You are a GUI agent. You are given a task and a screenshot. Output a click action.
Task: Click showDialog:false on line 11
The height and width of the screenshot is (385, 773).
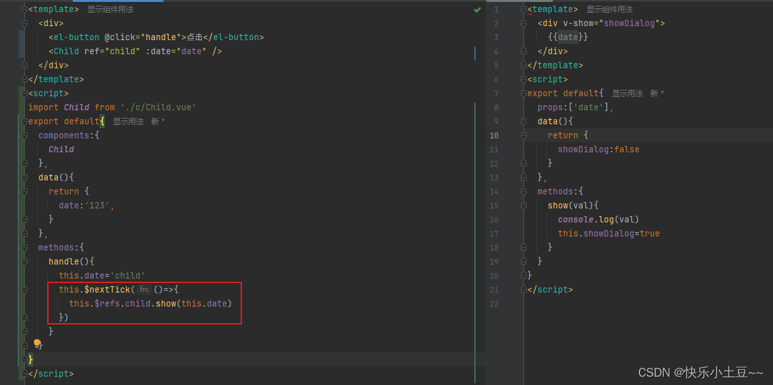[599, 149]
